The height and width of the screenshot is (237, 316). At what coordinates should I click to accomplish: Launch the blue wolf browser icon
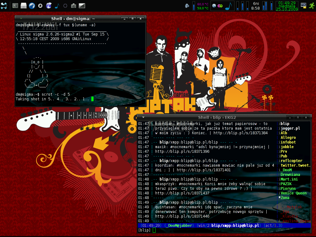[32, 6]
